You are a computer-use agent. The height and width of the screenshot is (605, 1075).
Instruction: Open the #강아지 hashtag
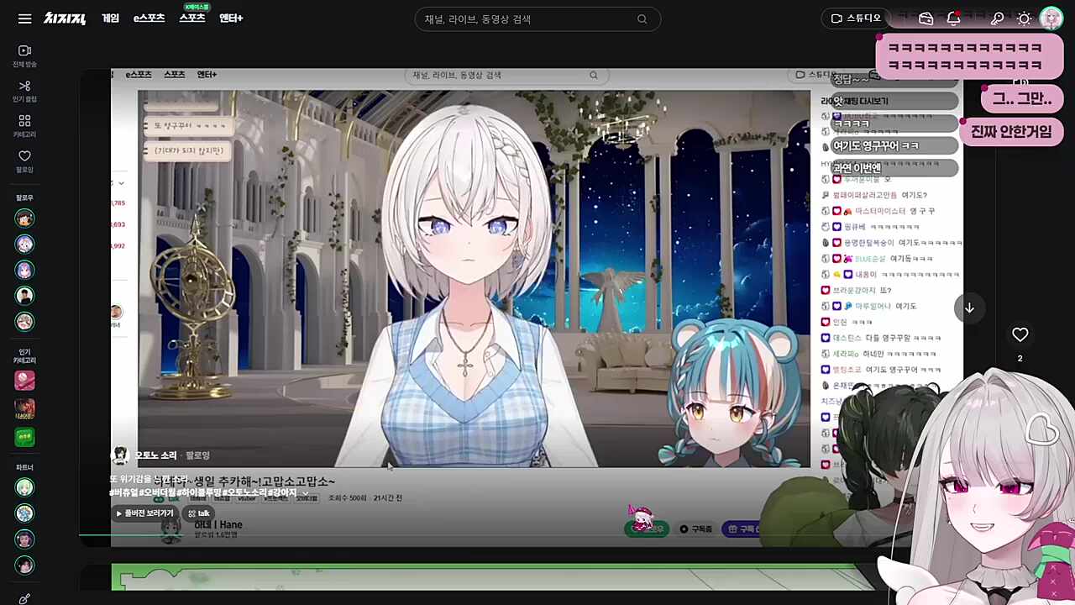282,493
